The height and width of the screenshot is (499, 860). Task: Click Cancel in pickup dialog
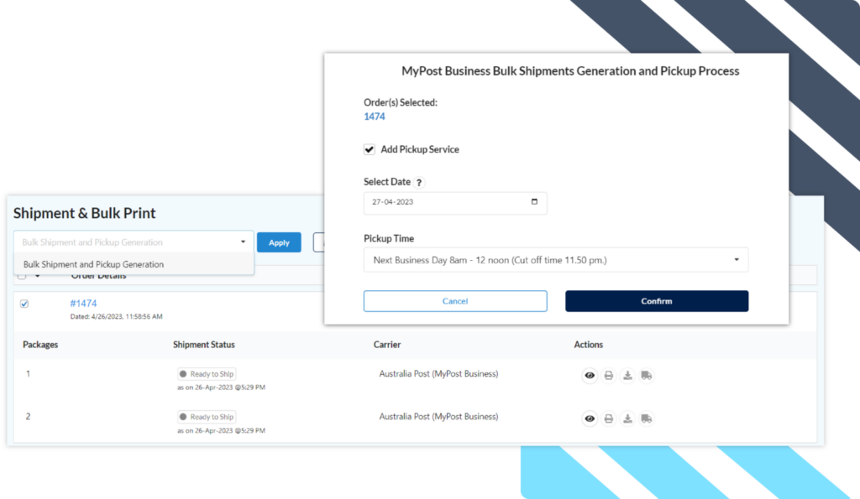[455, 301]
